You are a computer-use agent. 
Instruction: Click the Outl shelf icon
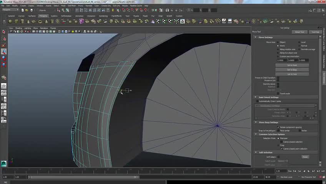[230, 21]
